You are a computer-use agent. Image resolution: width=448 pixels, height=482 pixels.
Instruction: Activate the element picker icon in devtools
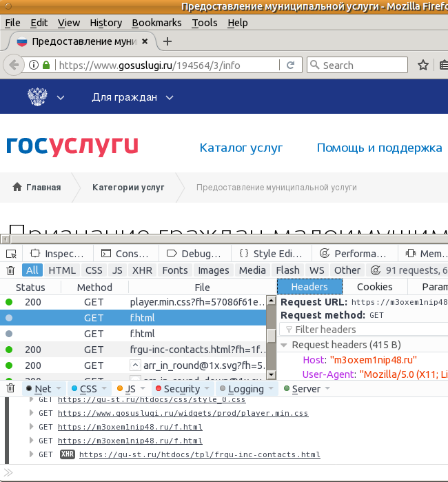11,254
